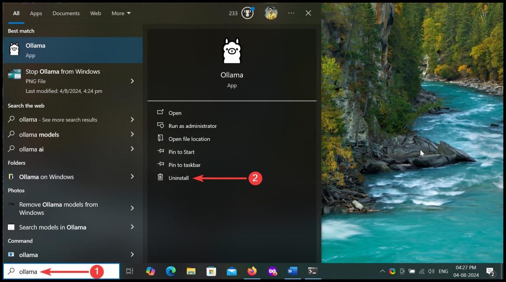Expand the 'ollama models' web suggestion arrow
Viewport: 506px width, 282px height.
132,134
